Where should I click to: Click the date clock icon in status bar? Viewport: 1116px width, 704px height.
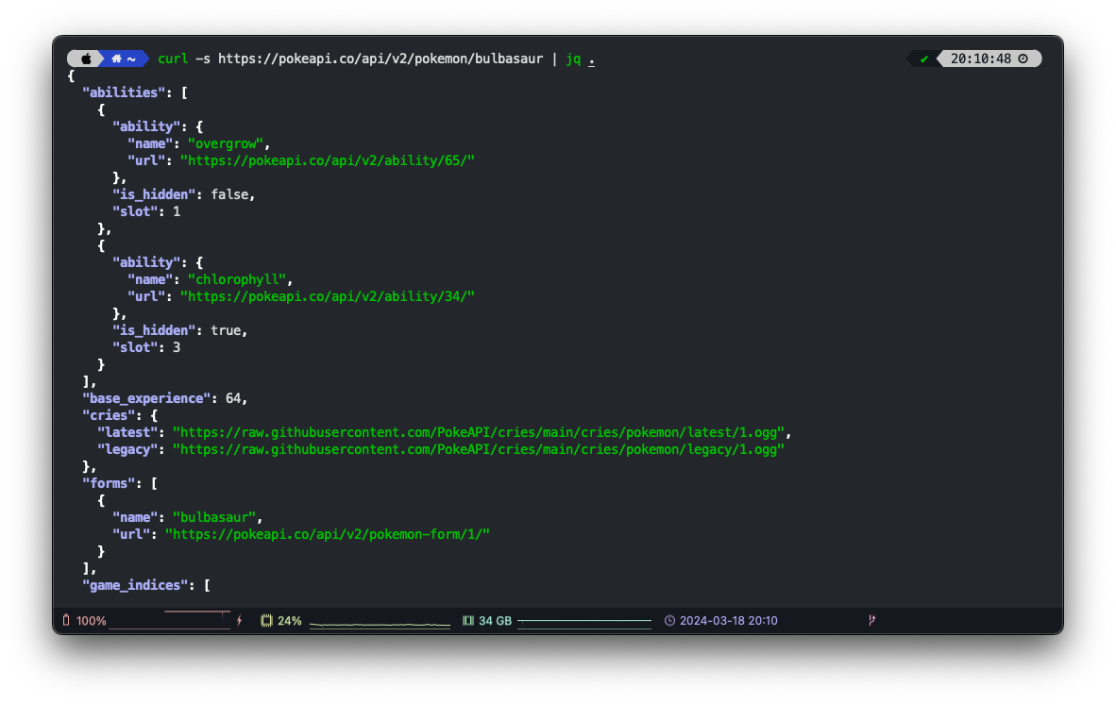(x=669, y=621)
